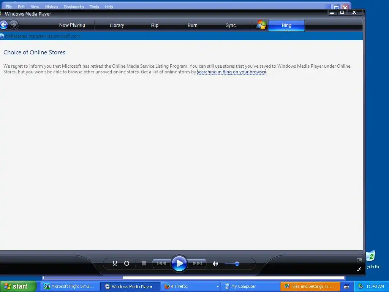
Task: Click the forward navigation arrow button
Action: pyautogui.click(x=14, y=25)
